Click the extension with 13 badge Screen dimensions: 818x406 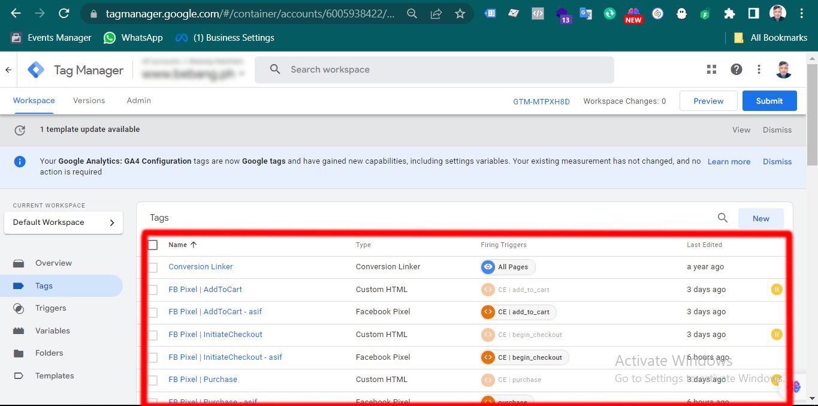coord(563,14)
